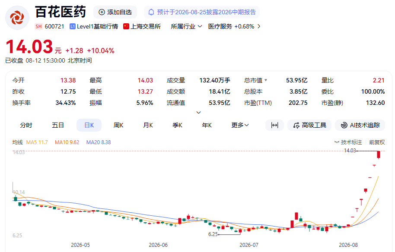Click the 成交量 132.40万手 value
Screen dimensions: 395x252
click(x=215, y=80)
